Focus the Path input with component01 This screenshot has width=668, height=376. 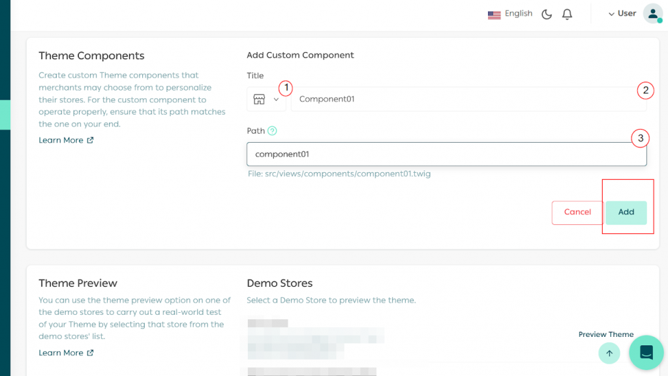[x=446, y=154]
